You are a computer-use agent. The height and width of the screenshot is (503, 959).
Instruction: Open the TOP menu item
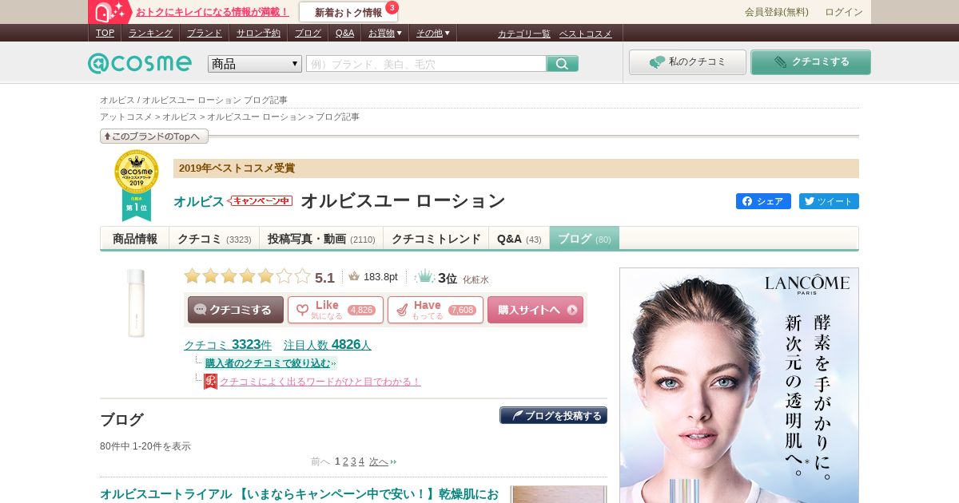click(105, 33)
